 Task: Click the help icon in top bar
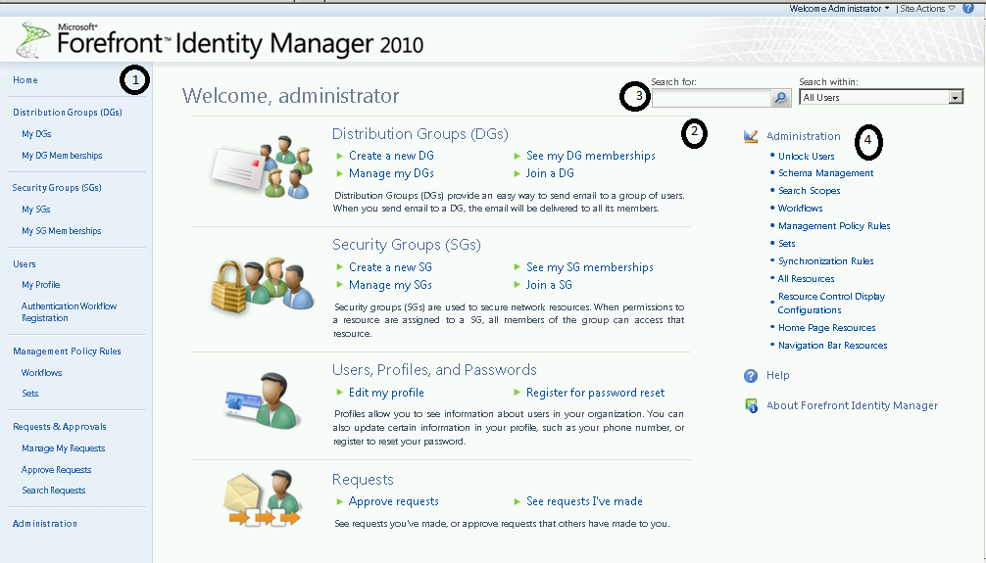[x=968, y=8]
